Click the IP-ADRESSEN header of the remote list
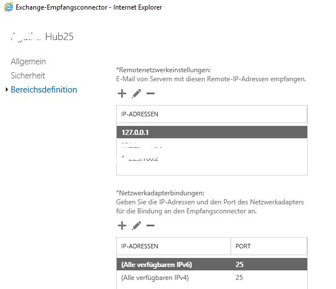 coord(140,114)
